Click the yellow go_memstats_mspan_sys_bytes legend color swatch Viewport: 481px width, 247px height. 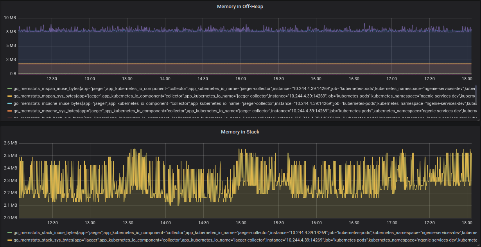(x=10, y=96)
